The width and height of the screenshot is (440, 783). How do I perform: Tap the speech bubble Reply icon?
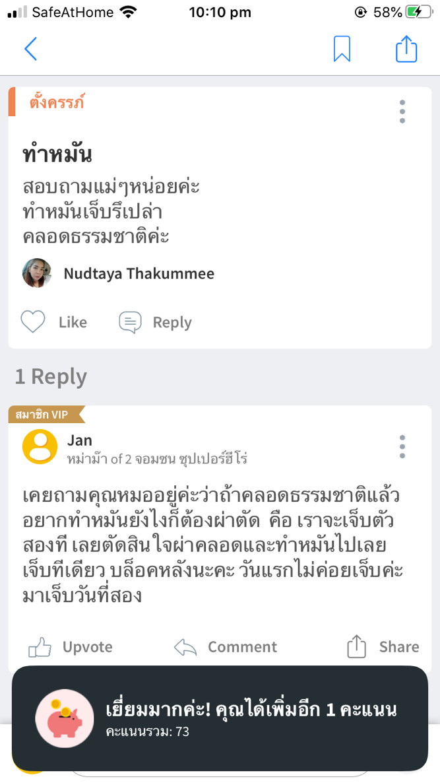(x=131, y=322)
